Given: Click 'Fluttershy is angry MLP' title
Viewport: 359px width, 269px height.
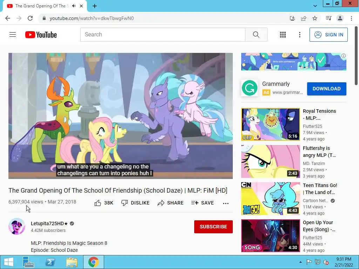Looking at the screenshot, I should coord(319,152).
